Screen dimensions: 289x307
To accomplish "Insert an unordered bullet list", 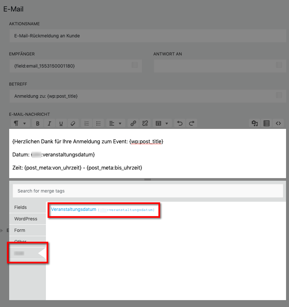I will [x=98, y=123].
